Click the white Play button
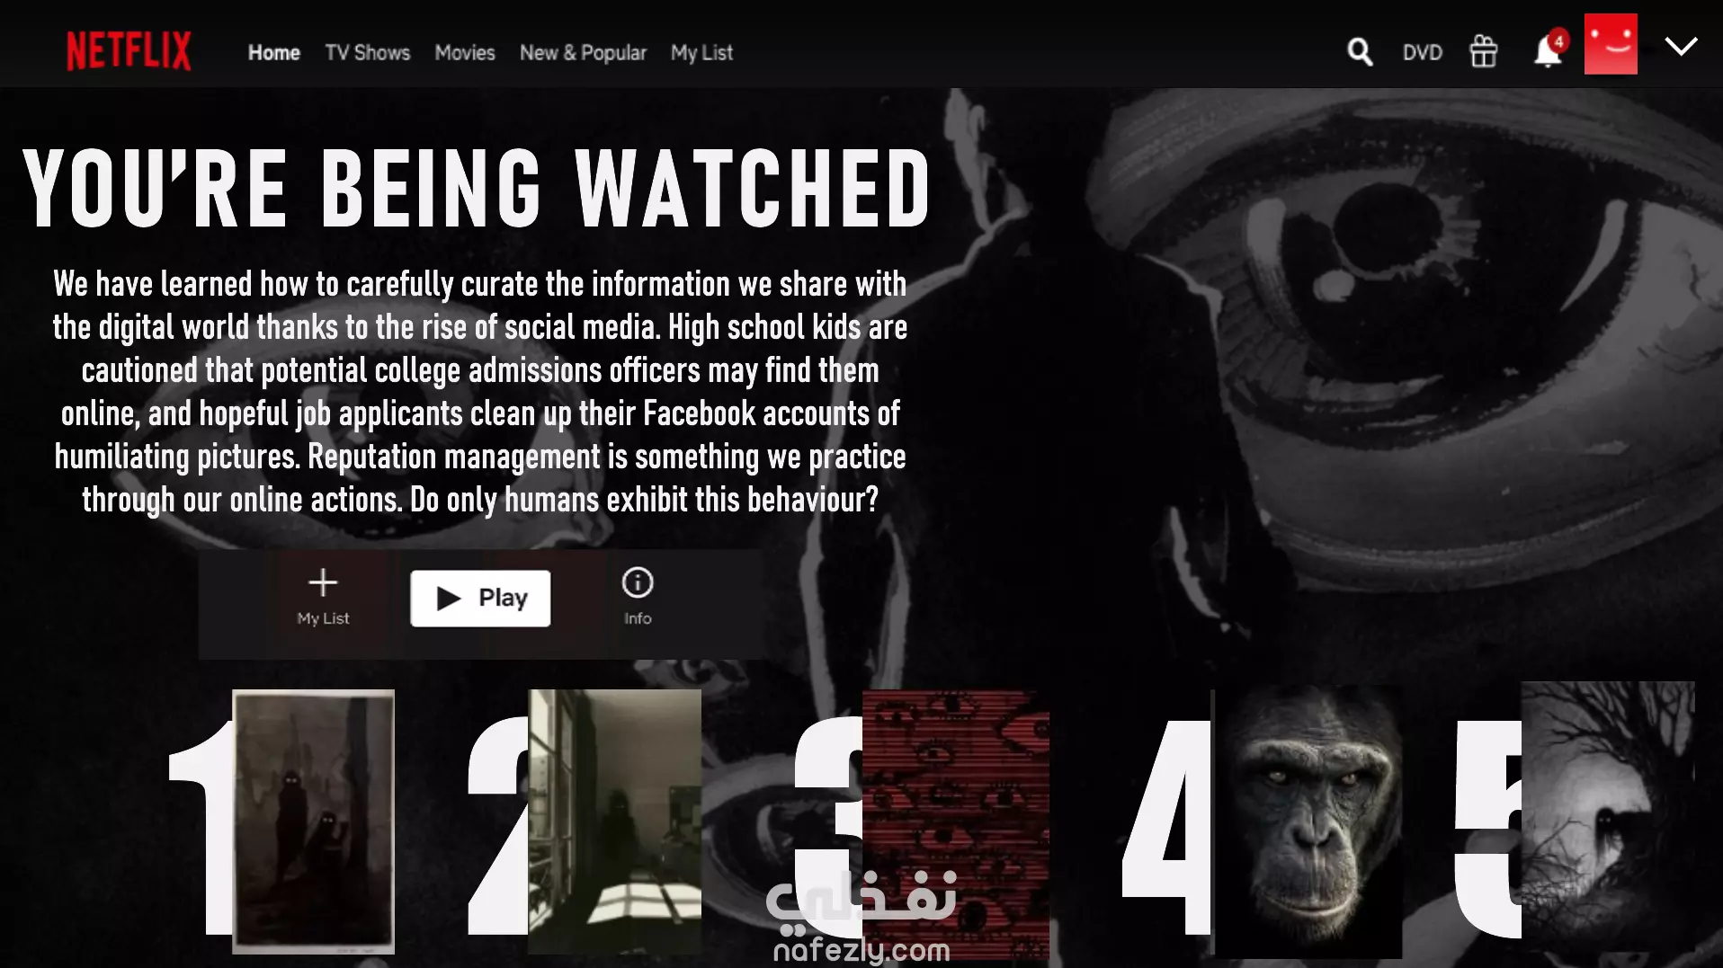This screenshot has width=1723, height=968. click(x=480, y=599)
